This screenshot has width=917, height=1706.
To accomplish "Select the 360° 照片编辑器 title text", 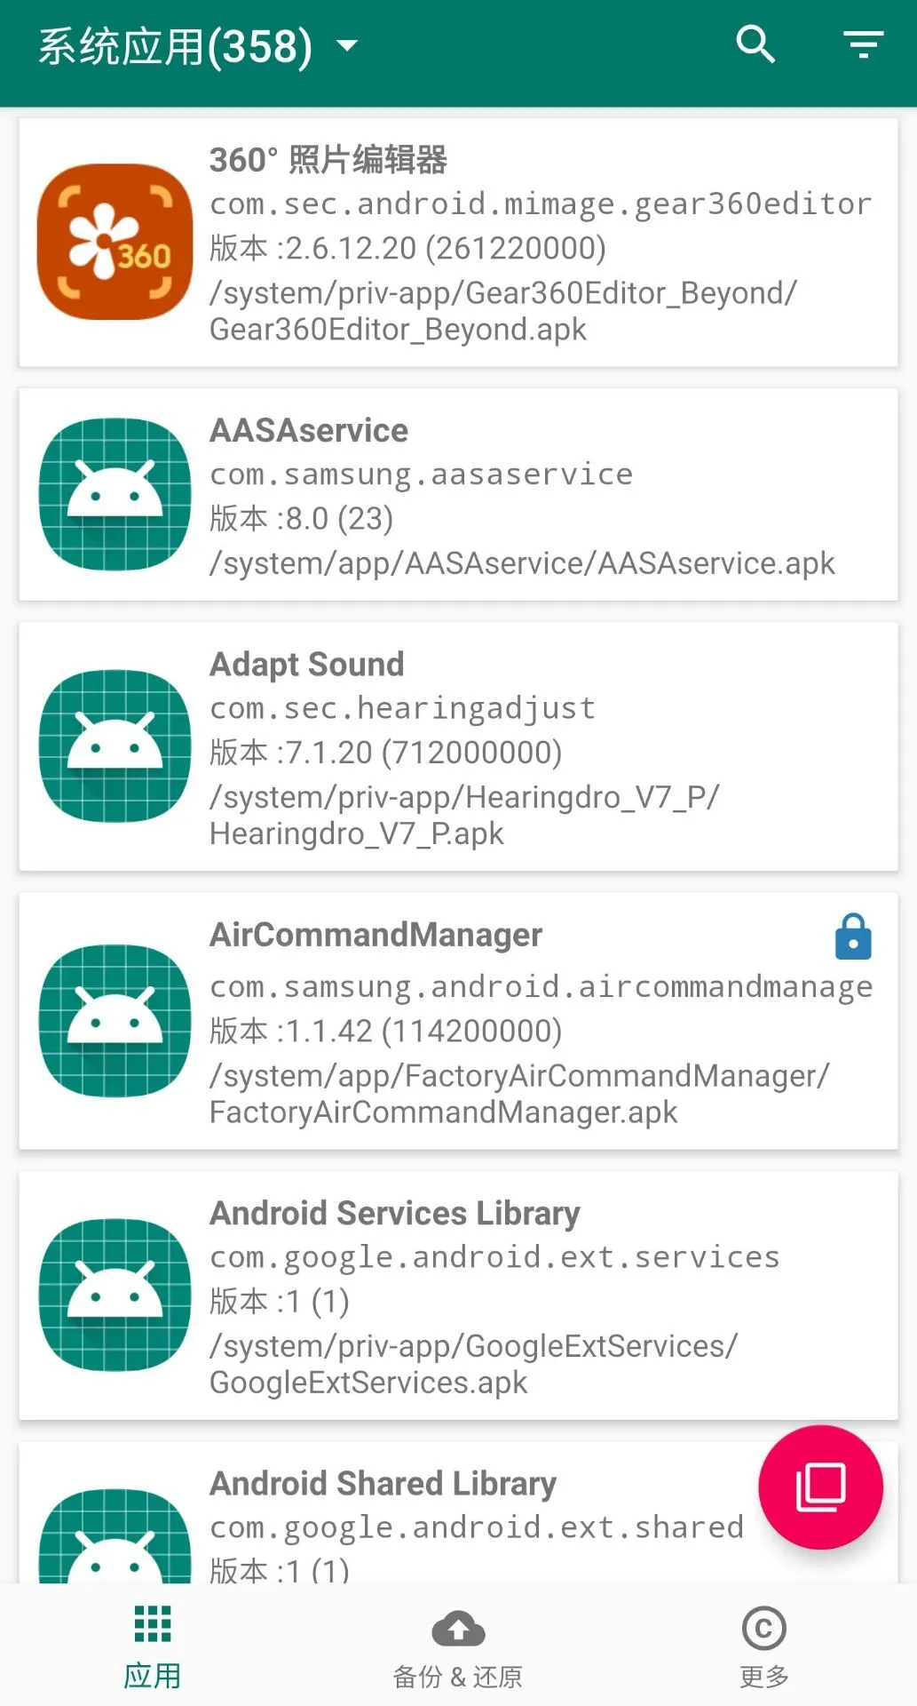I will pyautogui.click(x=328, y=161).
